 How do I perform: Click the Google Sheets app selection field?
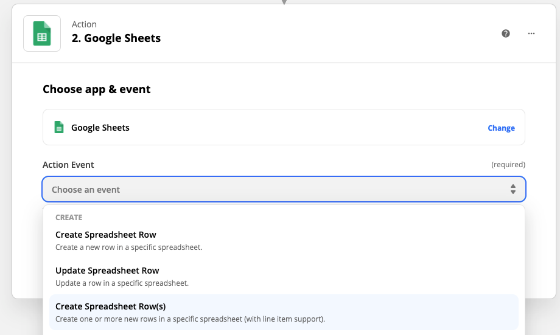pos(284,127)
